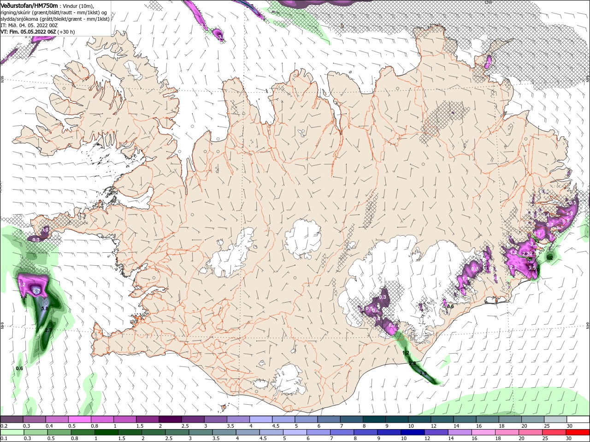This screenshot has height=442, width=590.
Task: Click the 3.5 label under the top legend row
Action: point(230,426)
